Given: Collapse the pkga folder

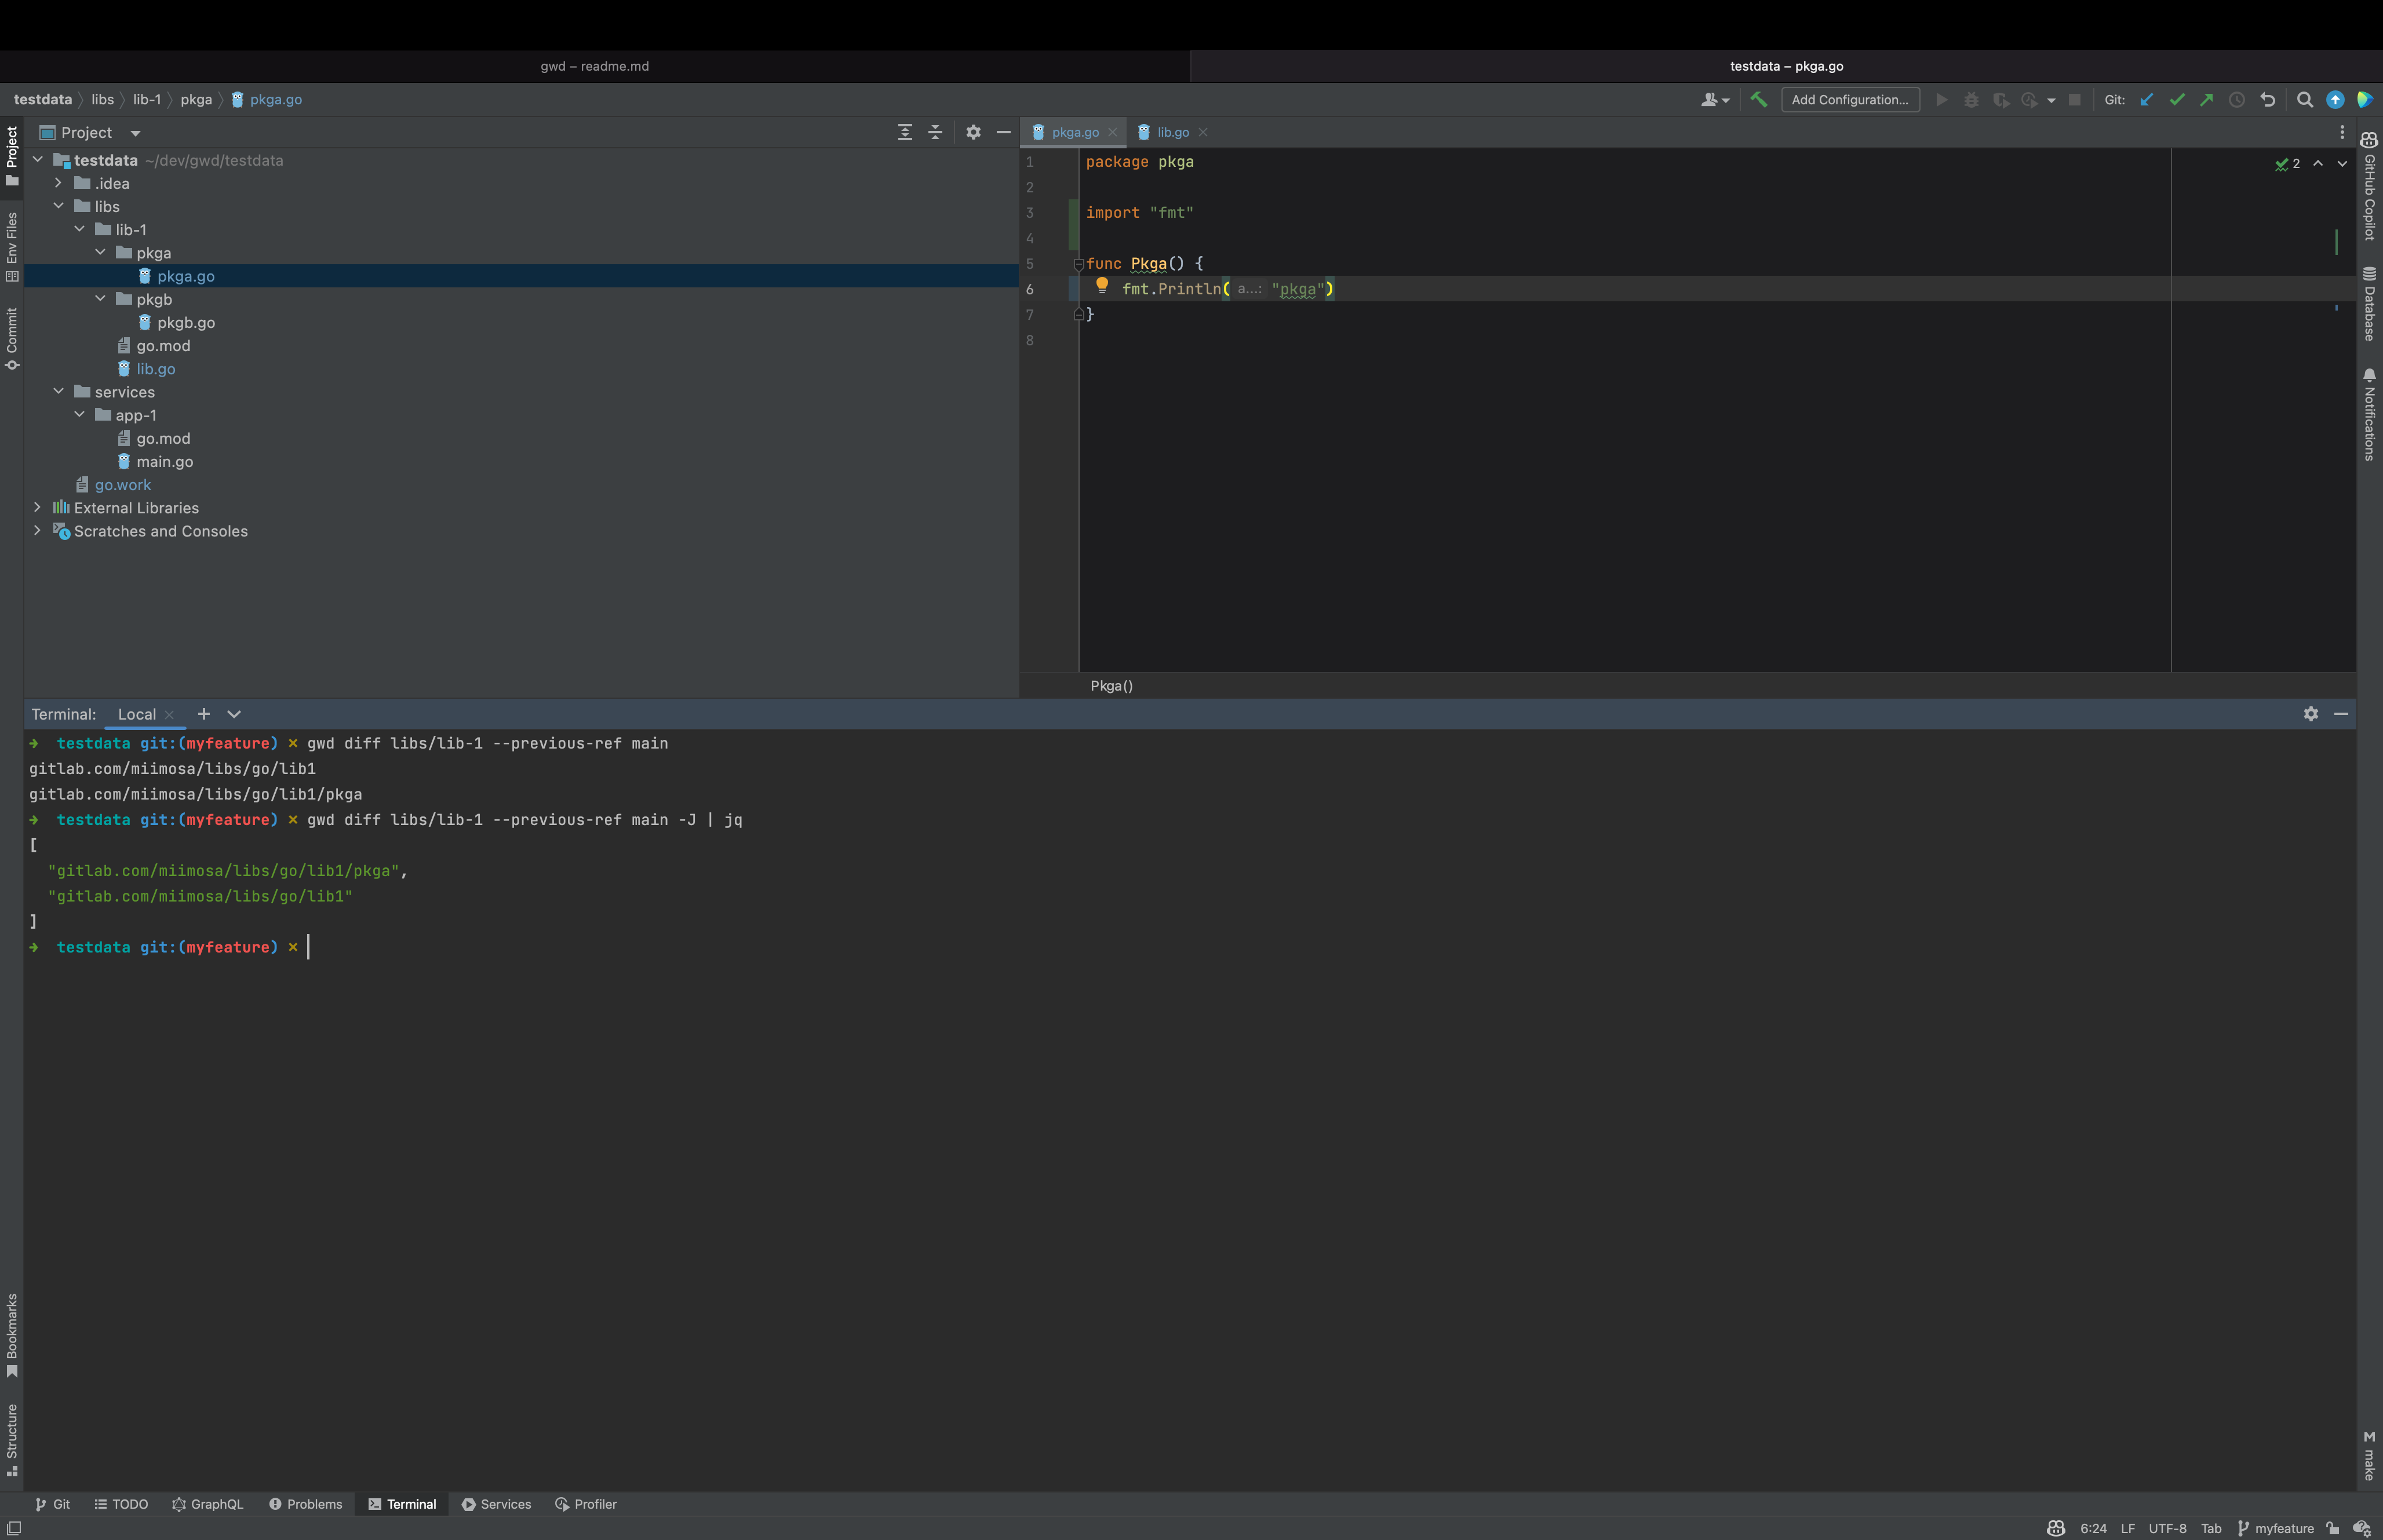Looking at the screenshot, I should pyautogui.click(x=100, y=252).
